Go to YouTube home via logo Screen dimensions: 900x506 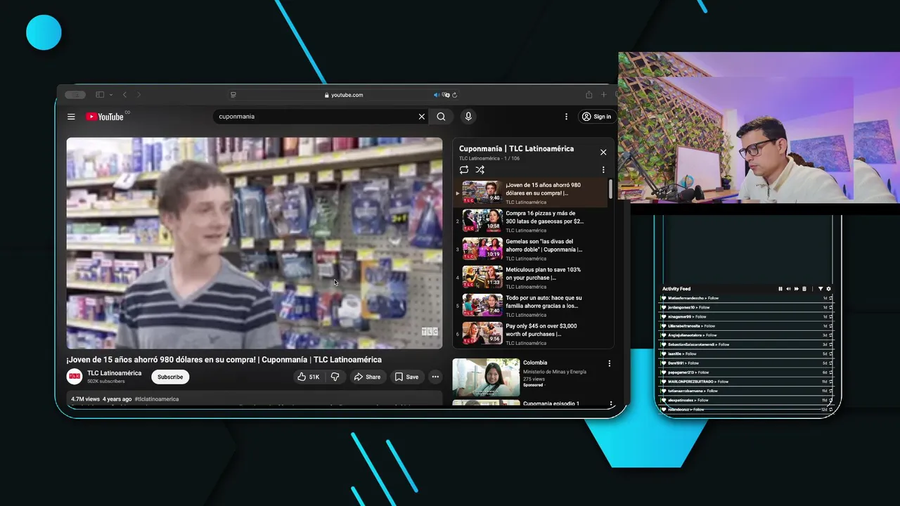pyautogui.click(x=105, y=117)
